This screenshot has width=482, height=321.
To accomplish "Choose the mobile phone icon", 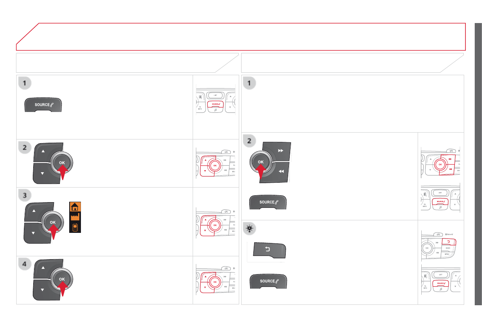I will click(74, 227).
